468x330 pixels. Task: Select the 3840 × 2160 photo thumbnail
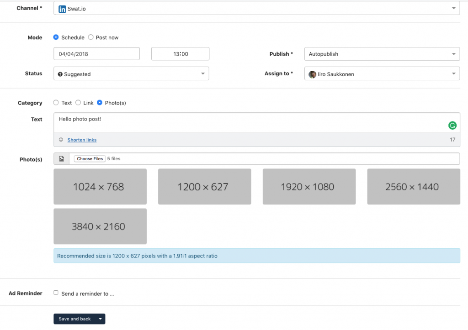(100, 226)
